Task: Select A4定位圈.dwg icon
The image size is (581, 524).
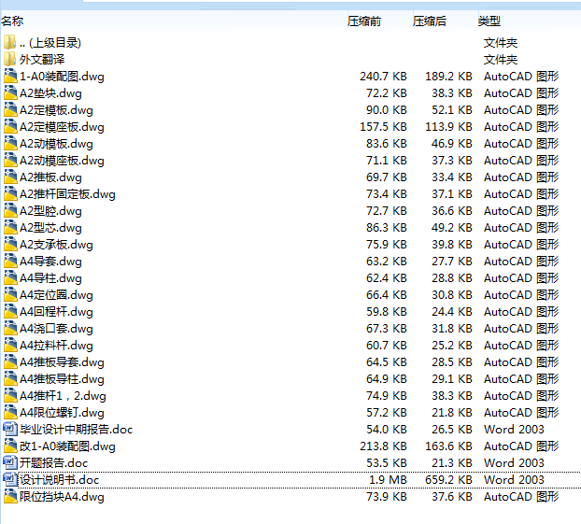Action: pos(10,294)
